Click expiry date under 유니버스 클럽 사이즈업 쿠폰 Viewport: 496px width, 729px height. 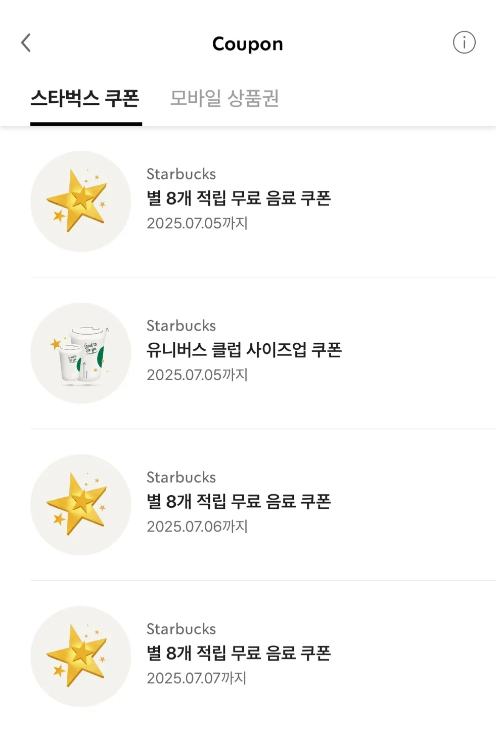(x=197, y=375)
